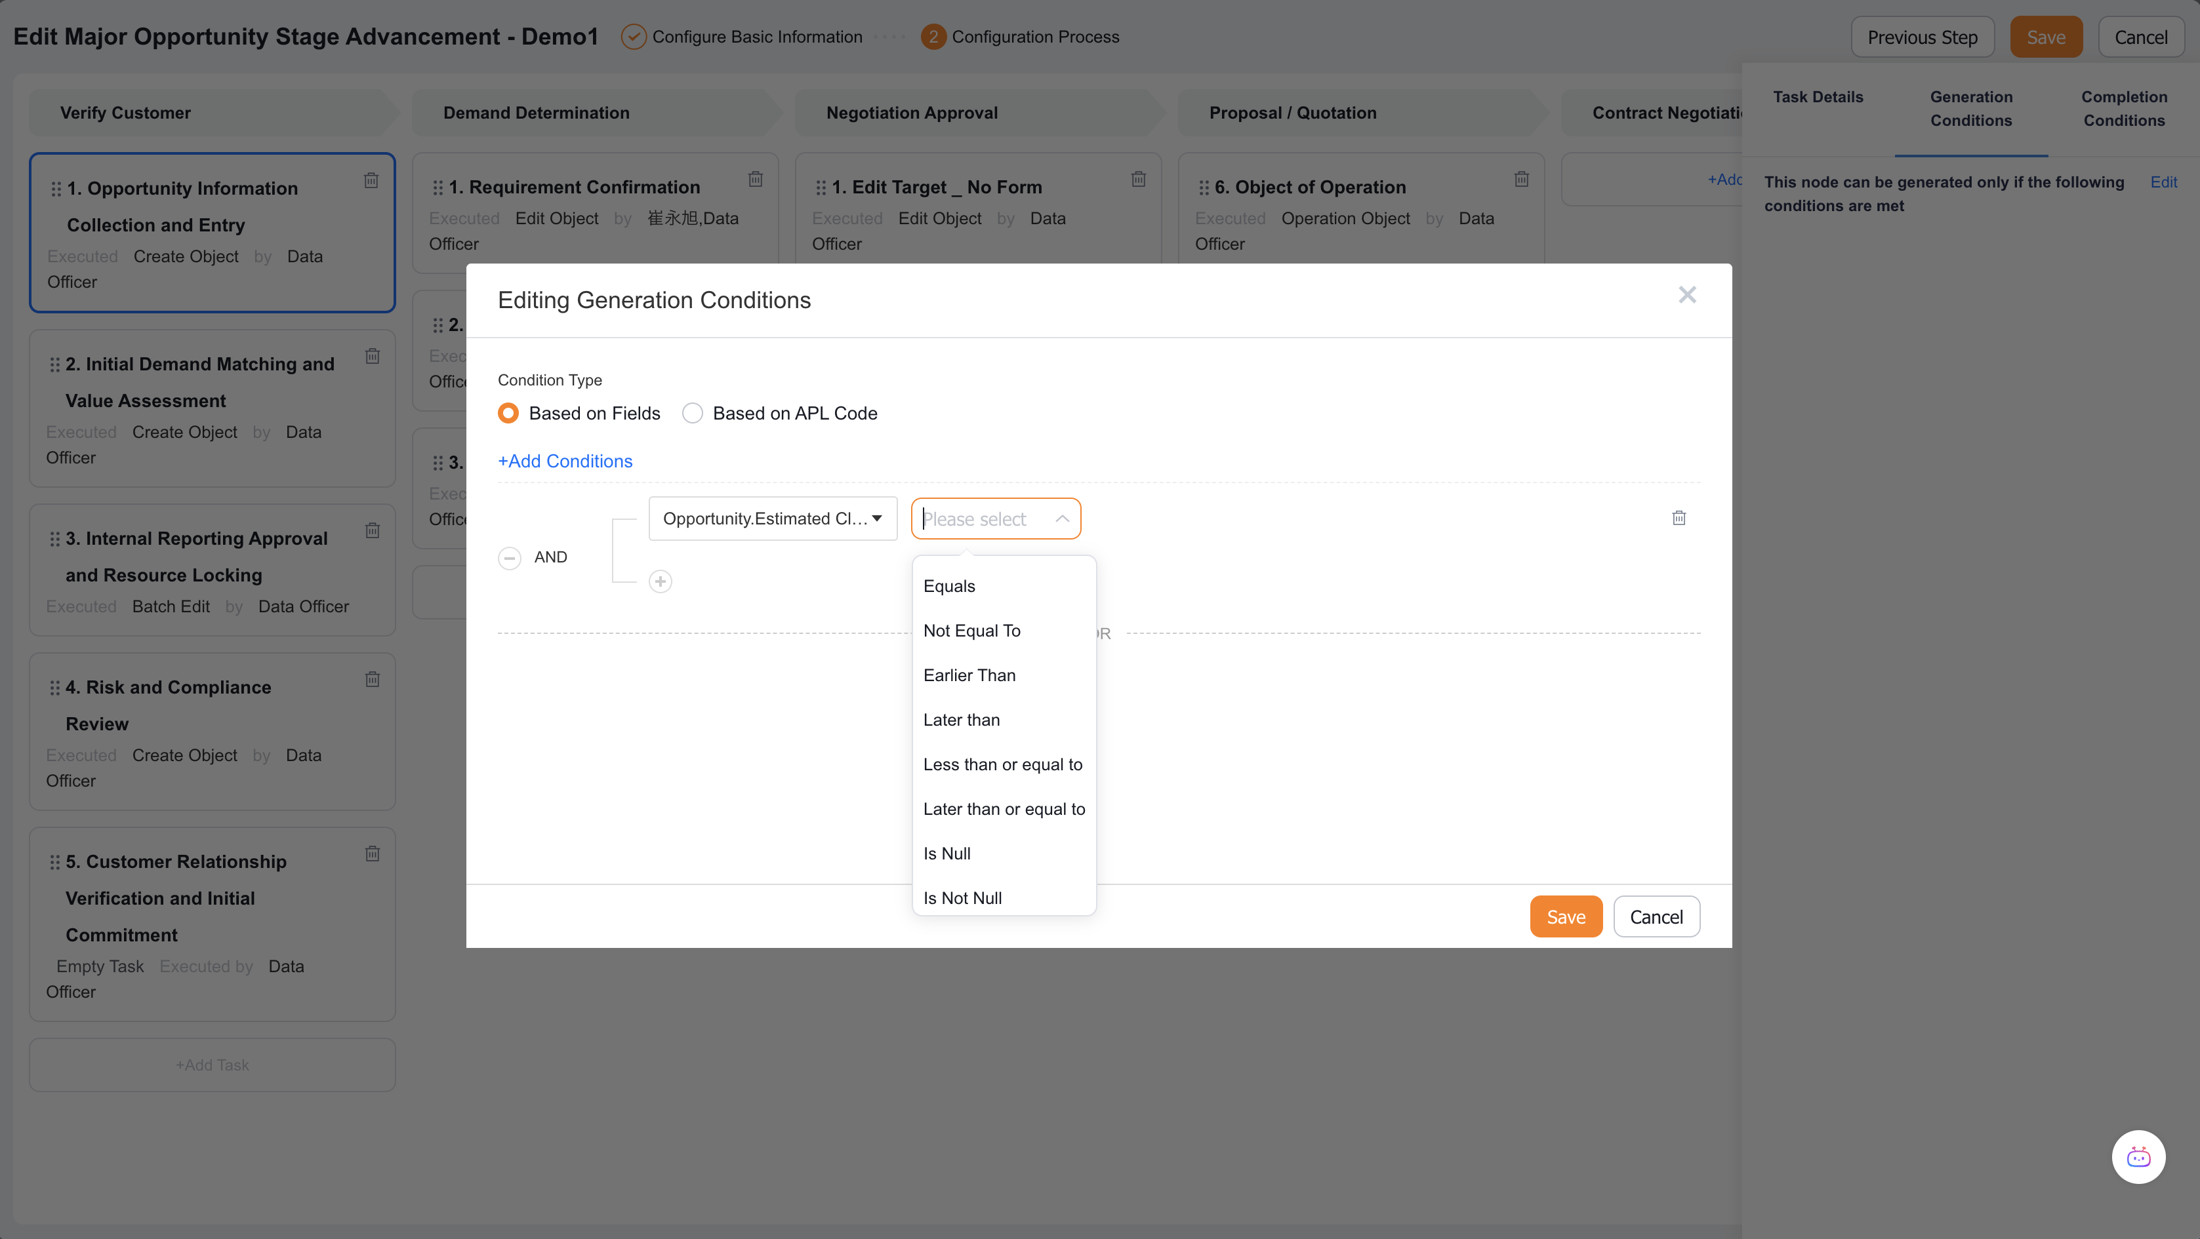Image resolution: width=2200 pixels, height=1239 pixels.
Task: Choose Earlier Than operator
Action: click(x=1004, y=676)
